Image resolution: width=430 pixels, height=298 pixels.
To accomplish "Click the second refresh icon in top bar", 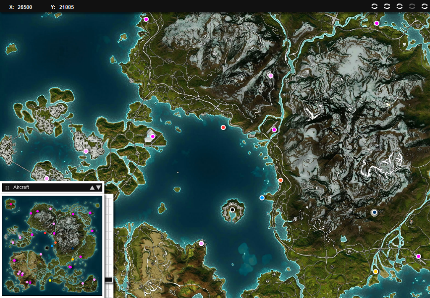I will (387, 6).
